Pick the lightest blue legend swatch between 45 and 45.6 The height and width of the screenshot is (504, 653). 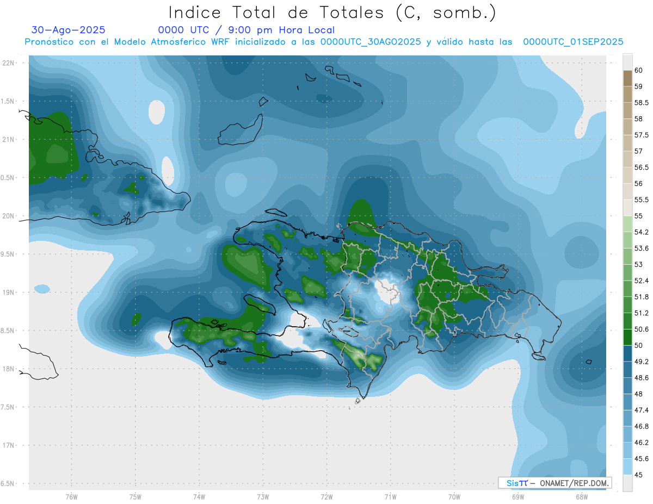[627, 466]
